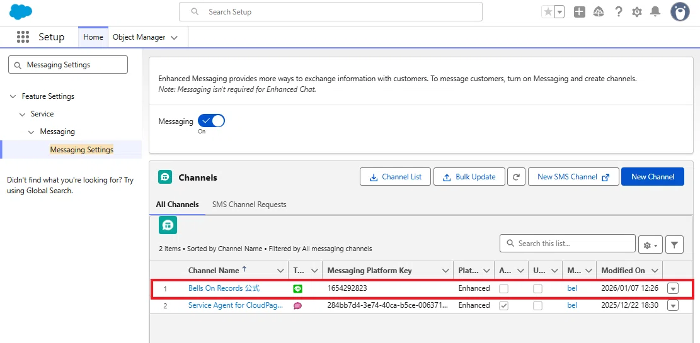The height and width of the screenshot is (343, 700).
Task: Toggle the checked box in Service Agent row
Action: click(503, 306)
